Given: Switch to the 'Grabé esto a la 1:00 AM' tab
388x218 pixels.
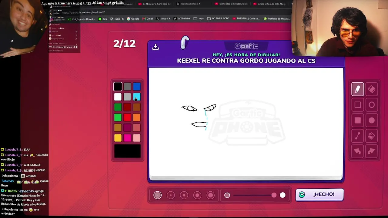Looking at the screenshot, I should [270, 4].
